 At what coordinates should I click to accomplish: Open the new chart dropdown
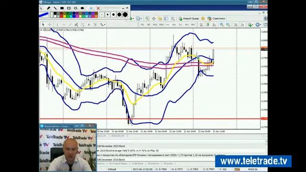tap(132, 19)
